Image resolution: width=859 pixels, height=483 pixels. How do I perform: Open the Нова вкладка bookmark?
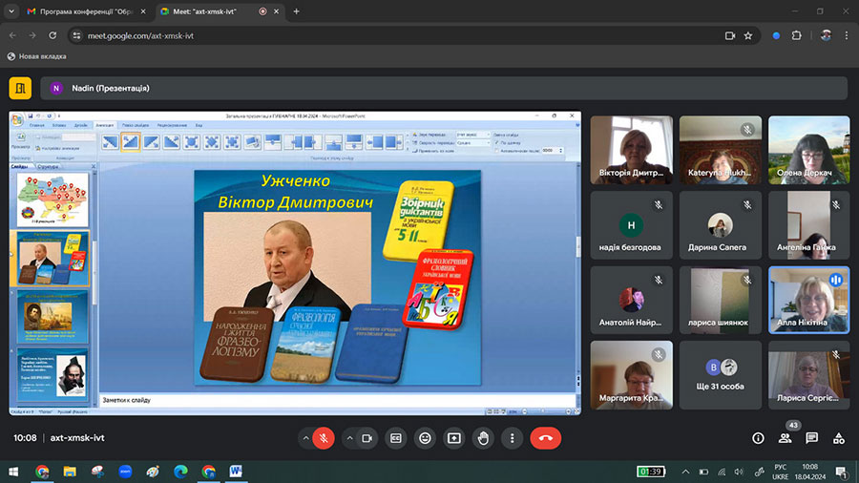(36, 56)
